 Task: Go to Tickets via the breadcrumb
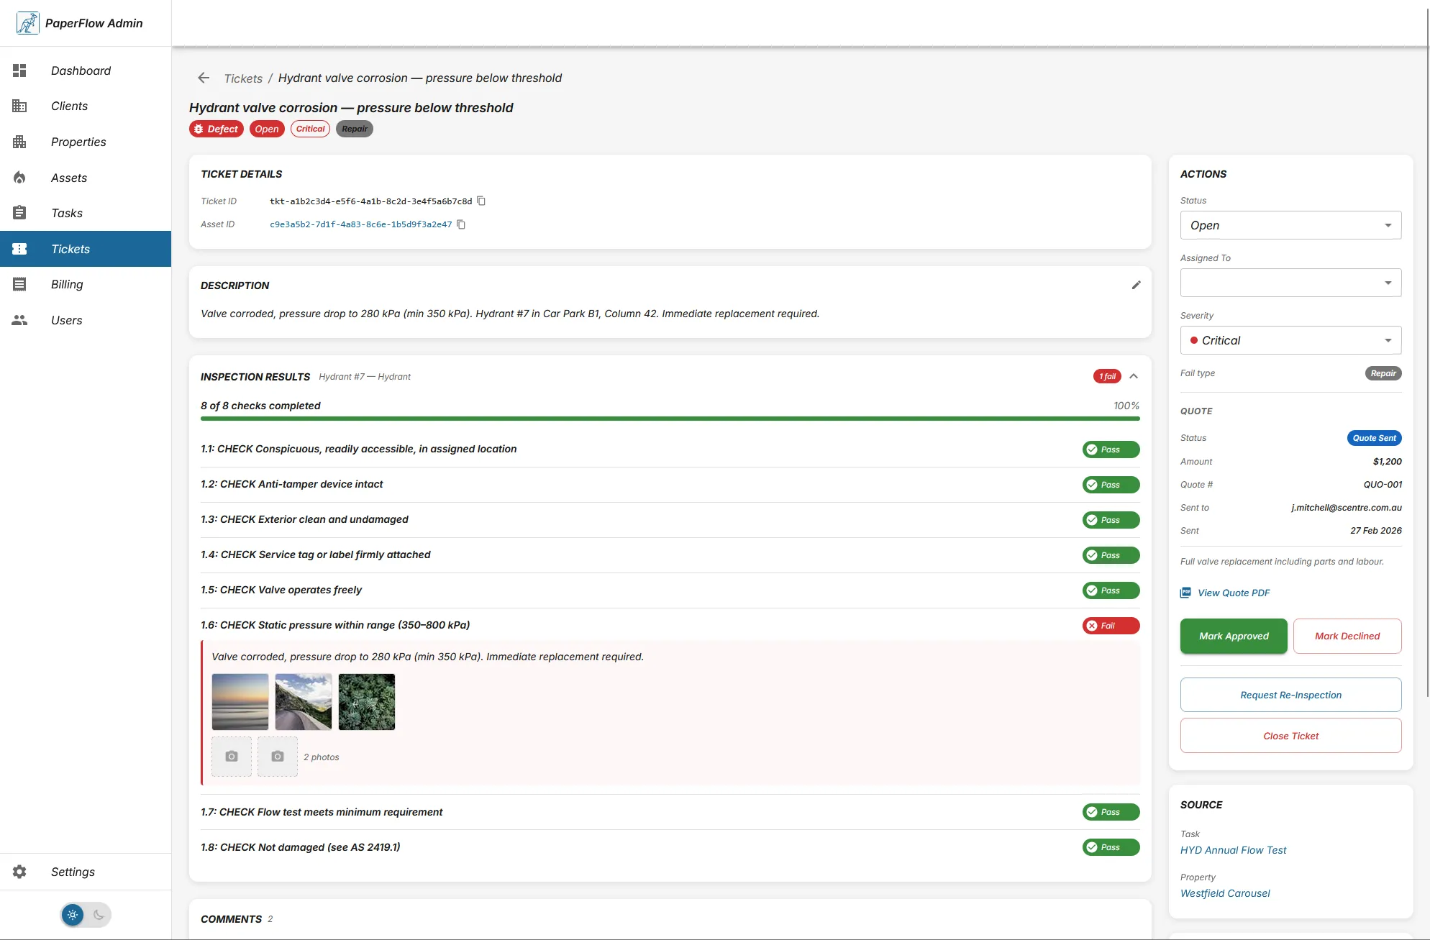[242, 78]
